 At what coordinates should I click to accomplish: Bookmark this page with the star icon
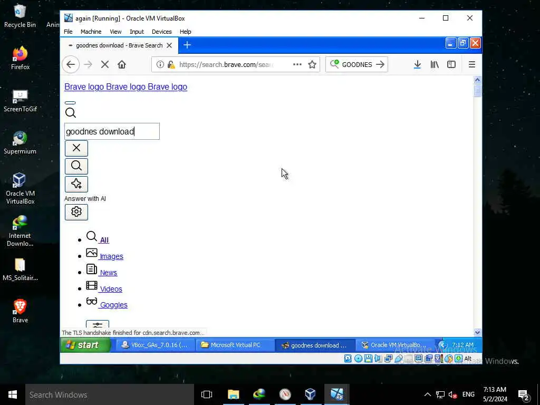[312, 64]
